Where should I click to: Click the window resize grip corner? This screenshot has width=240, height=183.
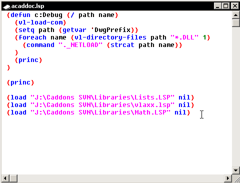click(x=236, y=179)
